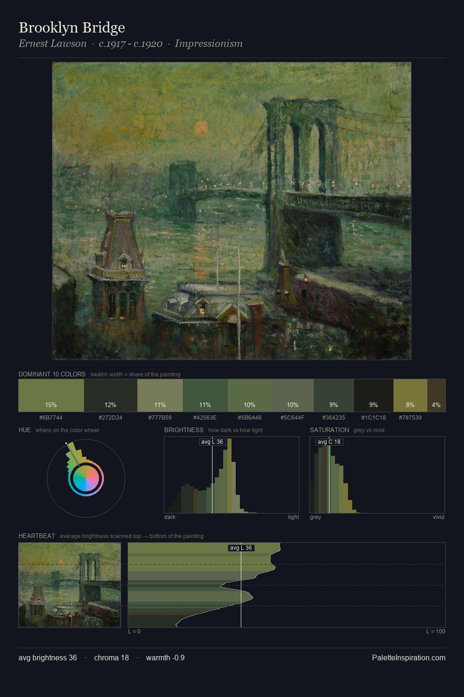Click the #364235 dark green swatch

pyautogui.click(x=334, y=395)
